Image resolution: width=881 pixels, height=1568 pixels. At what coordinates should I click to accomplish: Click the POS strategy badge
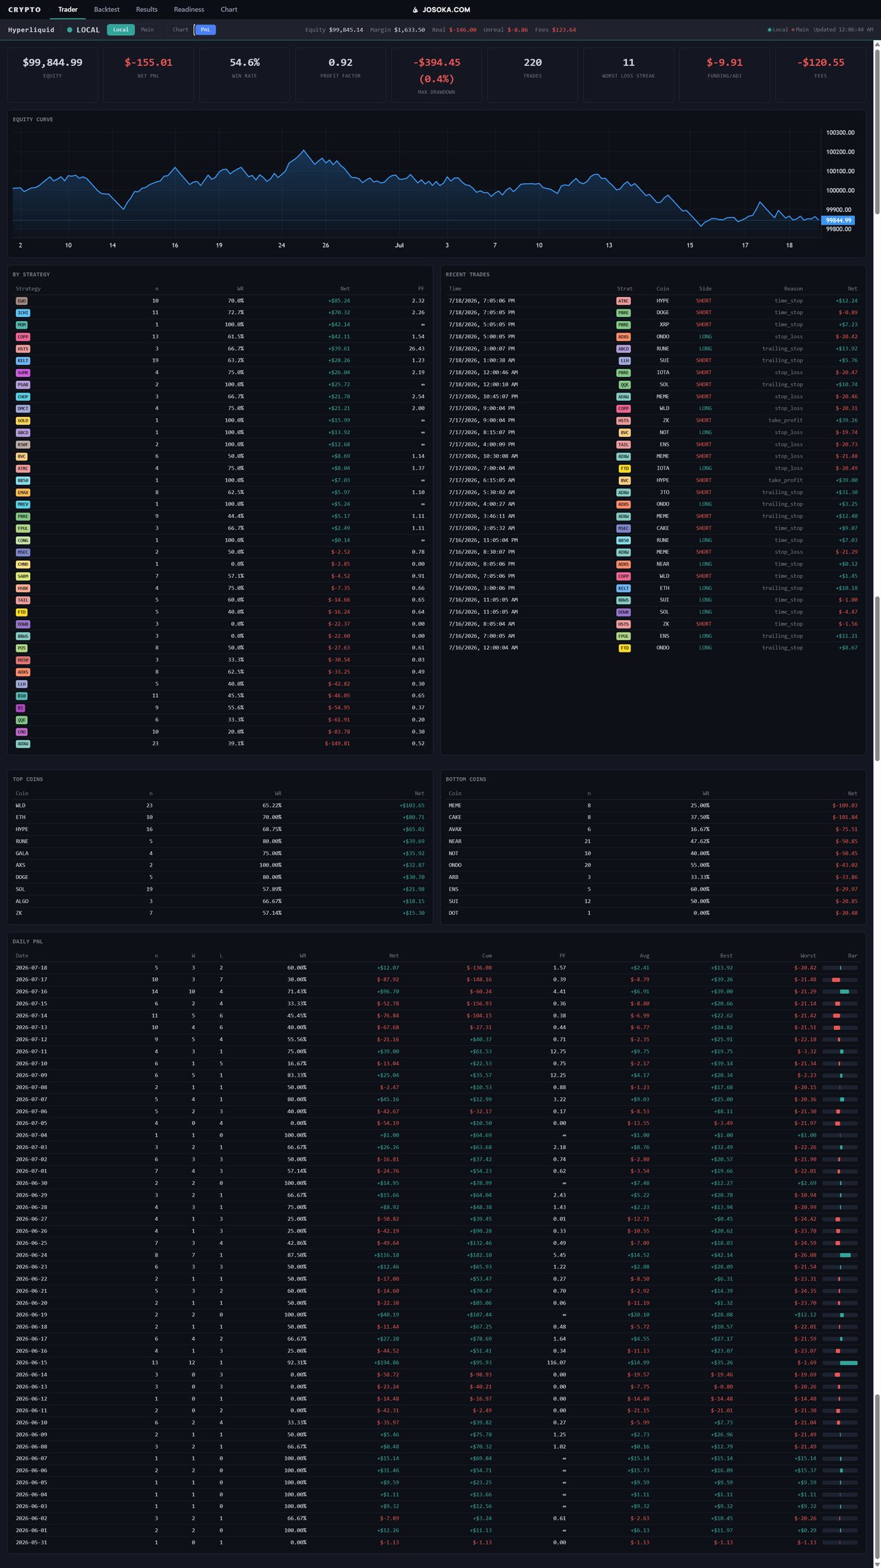[21, 648]
